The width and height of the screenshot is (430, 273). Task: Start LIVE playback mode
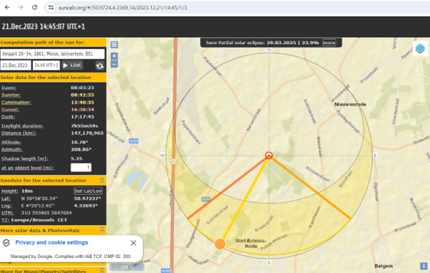tap(72, 66)
